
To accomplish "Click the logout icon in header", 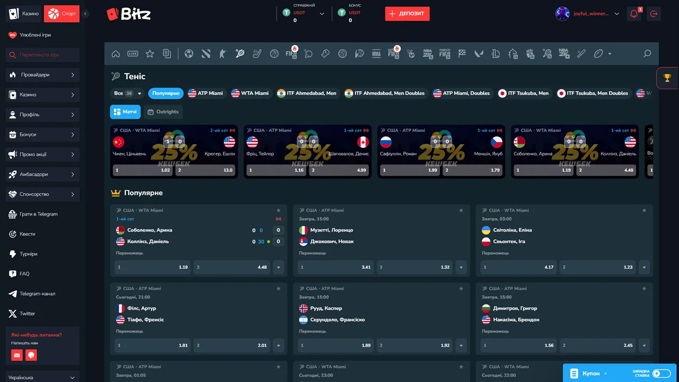I will point(654,14).
